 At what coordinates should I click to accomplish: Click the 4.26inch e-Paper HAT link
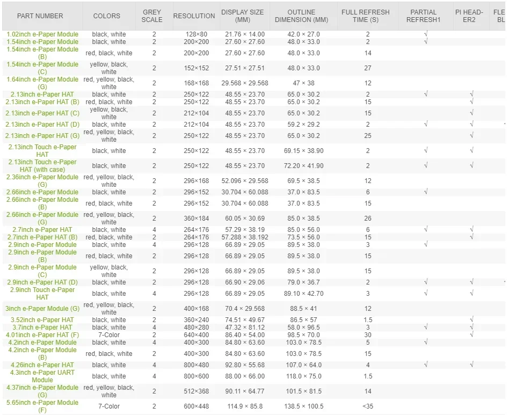point(42,365)
